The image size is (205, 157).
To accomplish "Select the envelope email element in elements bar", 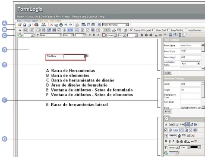I will pos(88,30).
